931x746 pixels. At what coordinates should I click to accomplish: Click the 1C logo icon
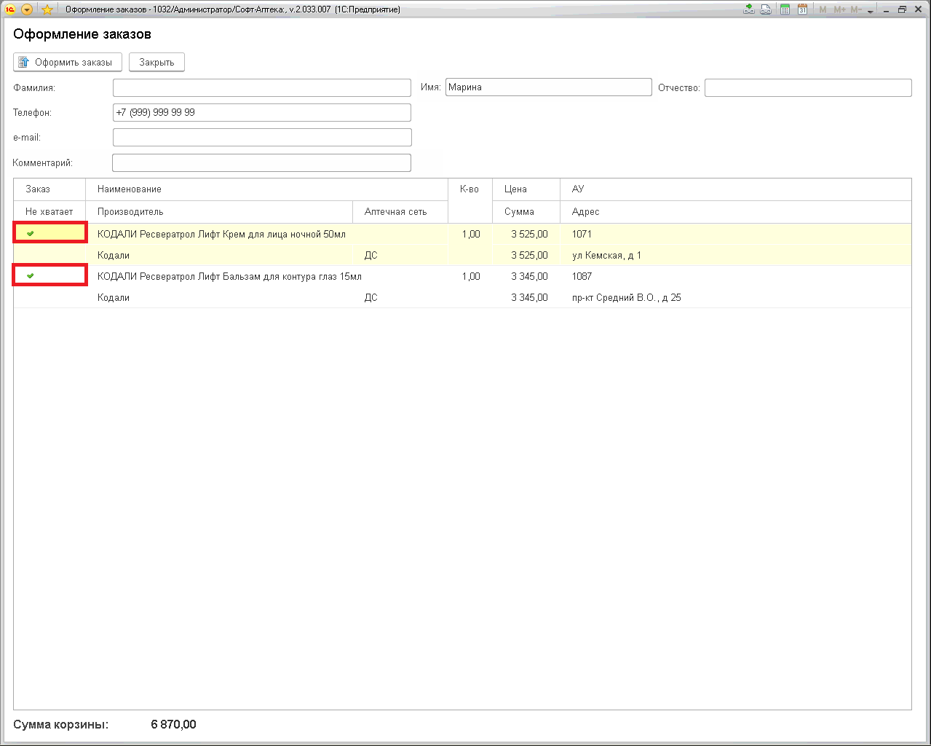click(10, 9)
